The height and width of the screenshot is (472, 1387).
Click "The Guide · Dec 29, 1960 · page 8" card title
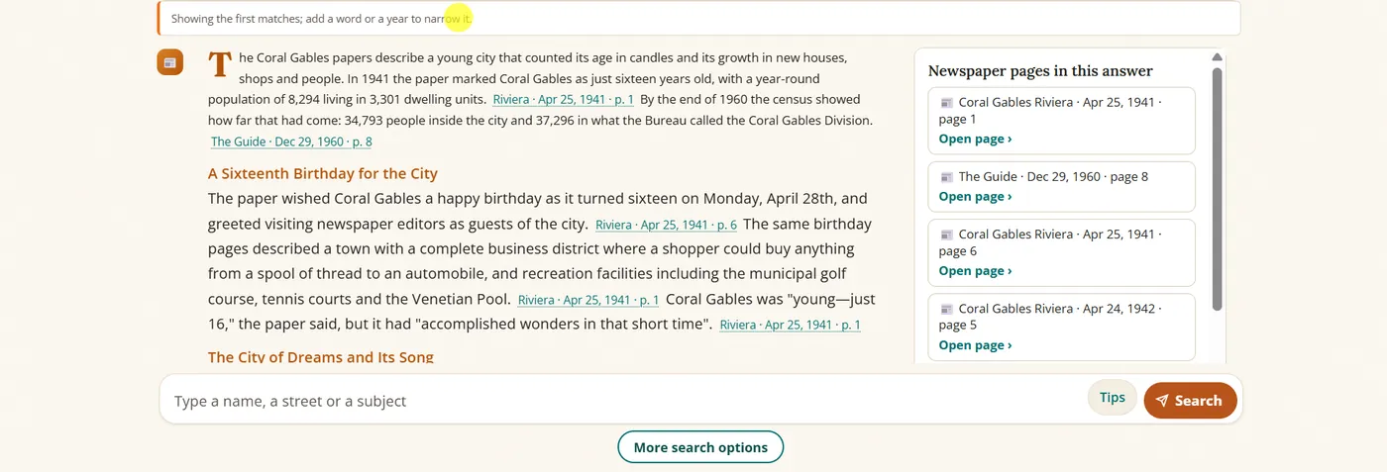(1053, 177)
